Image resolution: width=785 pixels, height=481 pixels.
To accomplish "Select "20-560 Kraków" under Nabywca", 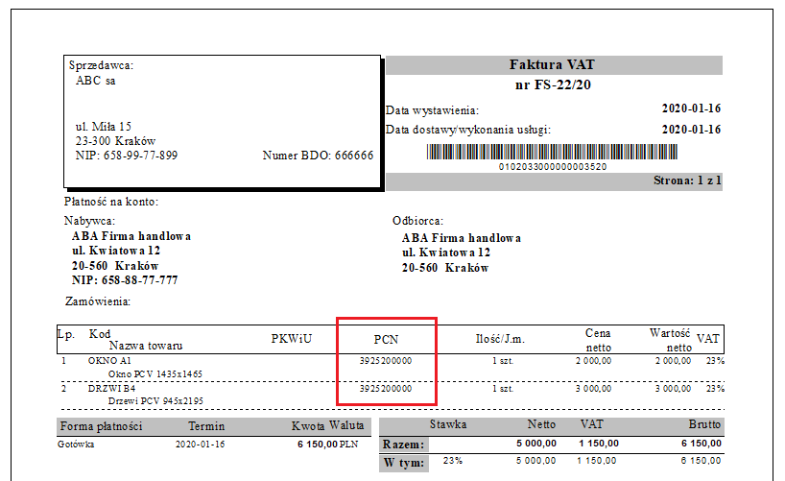I will click(x=115, y=266).
